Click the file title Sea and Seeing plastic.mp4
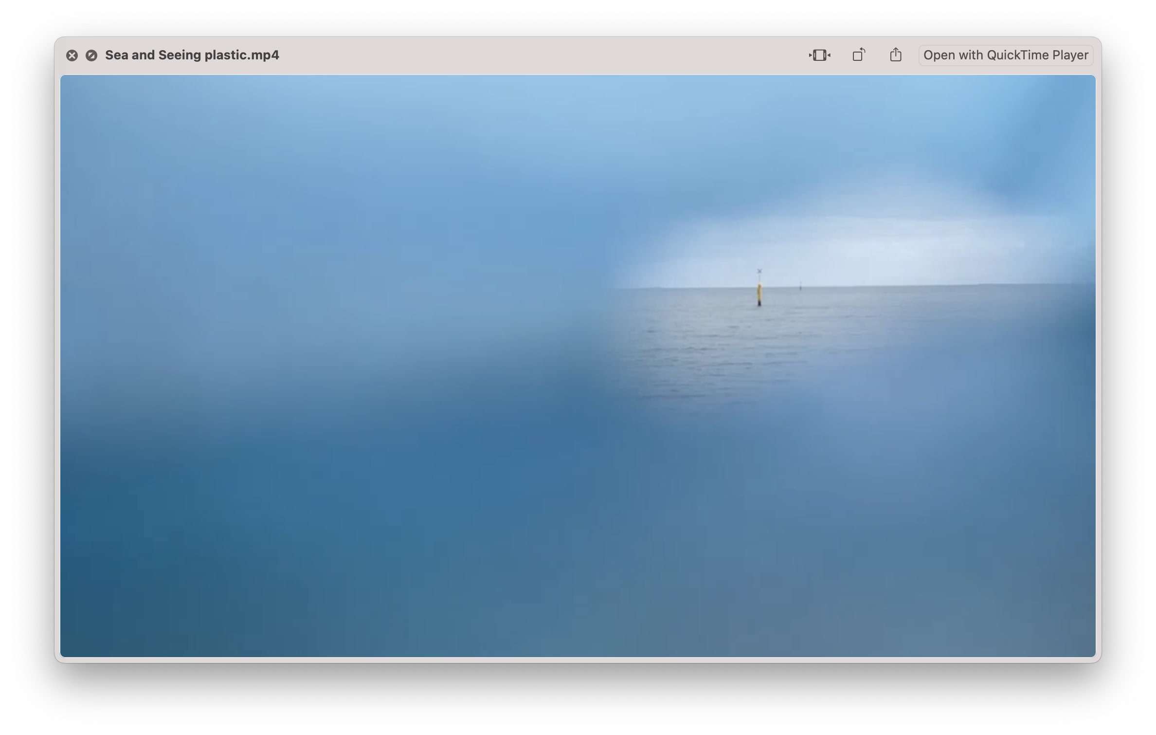 [192, 55]
